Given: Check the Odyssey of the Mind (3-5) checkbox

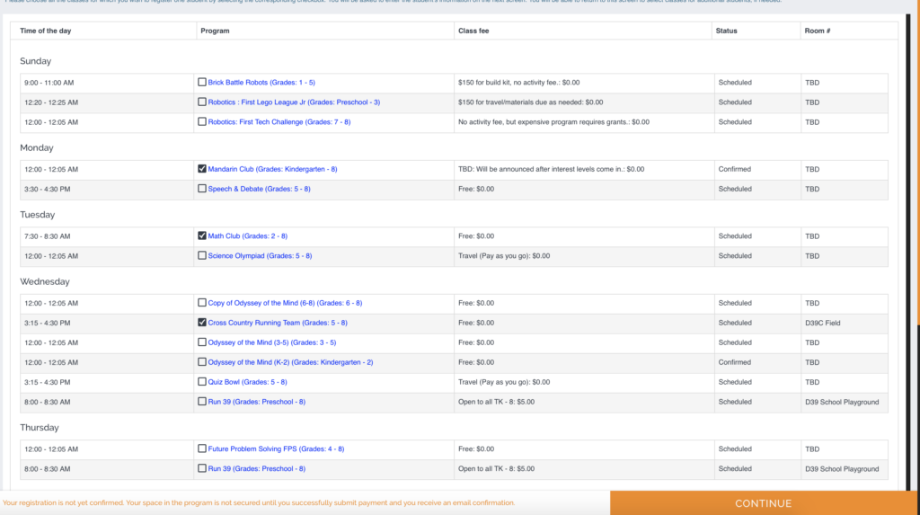Looking at the screenshot, I should coord(202,342).
